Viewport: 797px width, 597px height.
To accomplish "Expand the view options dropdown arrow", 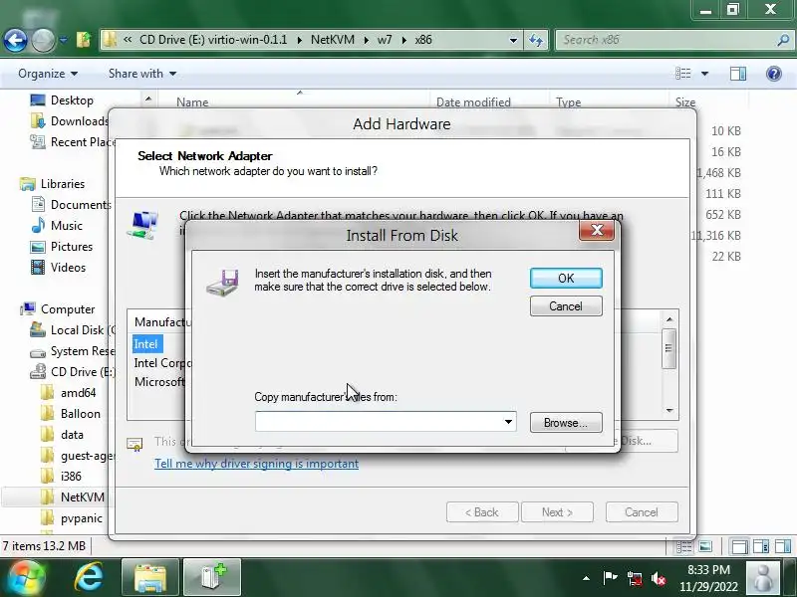I will [x=705, y=74].
